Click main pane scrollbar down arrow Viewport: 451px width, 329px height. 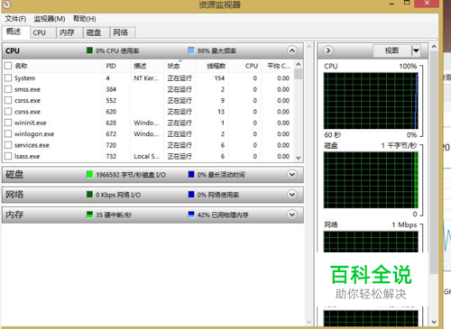(x=308, y=322)
